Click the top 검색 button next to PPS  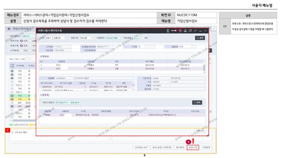[x=200, y=38]
